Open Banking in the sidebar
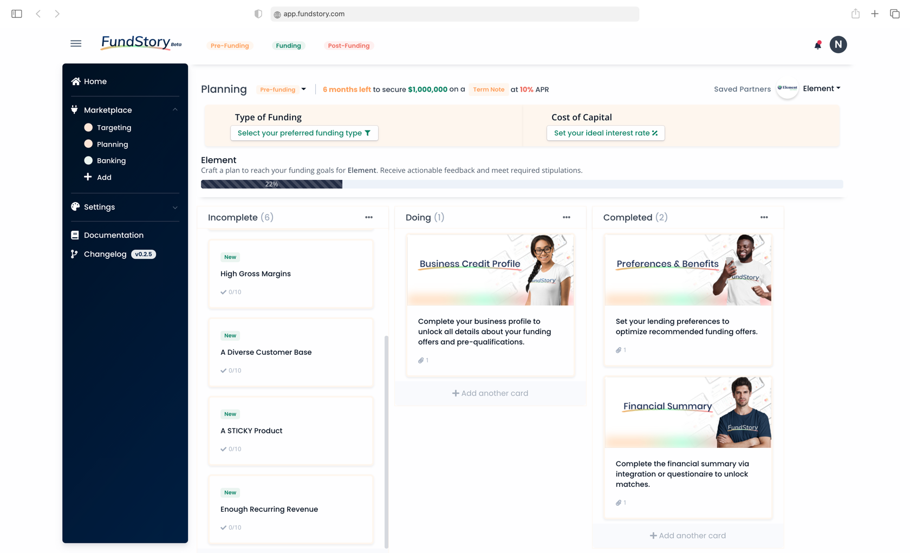 pos(111,160)
